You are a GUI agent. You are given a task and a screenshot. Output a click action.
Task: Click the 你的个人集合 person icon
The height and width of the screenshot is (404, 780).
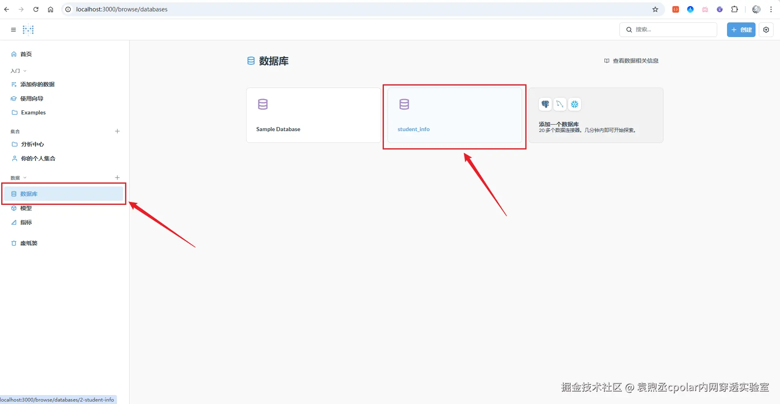coord(15,158)
